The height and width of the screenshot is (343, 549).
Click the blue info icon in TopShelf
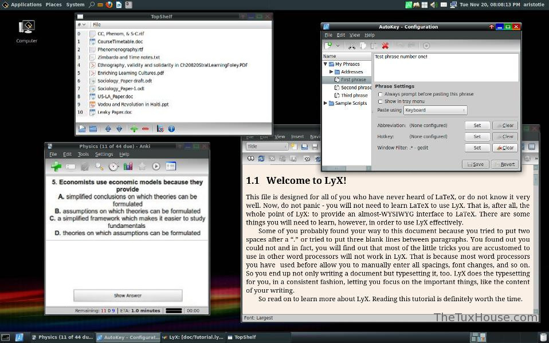pos(171,129)
